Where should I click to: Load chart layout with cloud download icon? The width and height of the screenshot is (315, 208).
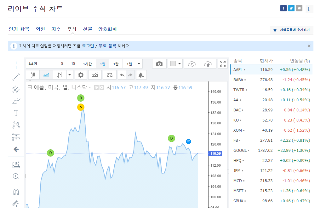coord(192,64)
